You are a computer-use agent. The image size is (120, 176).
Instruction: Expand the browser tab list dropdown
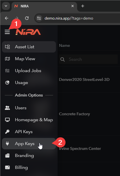[x=6, y=6]
